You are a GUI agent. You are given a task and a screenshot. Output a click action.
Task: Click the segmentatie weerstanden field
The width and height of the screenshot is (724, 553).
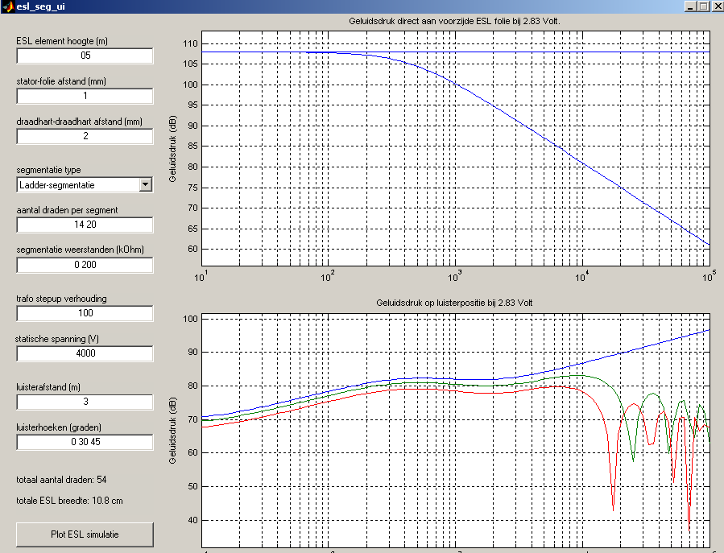[x=85, y=265]
